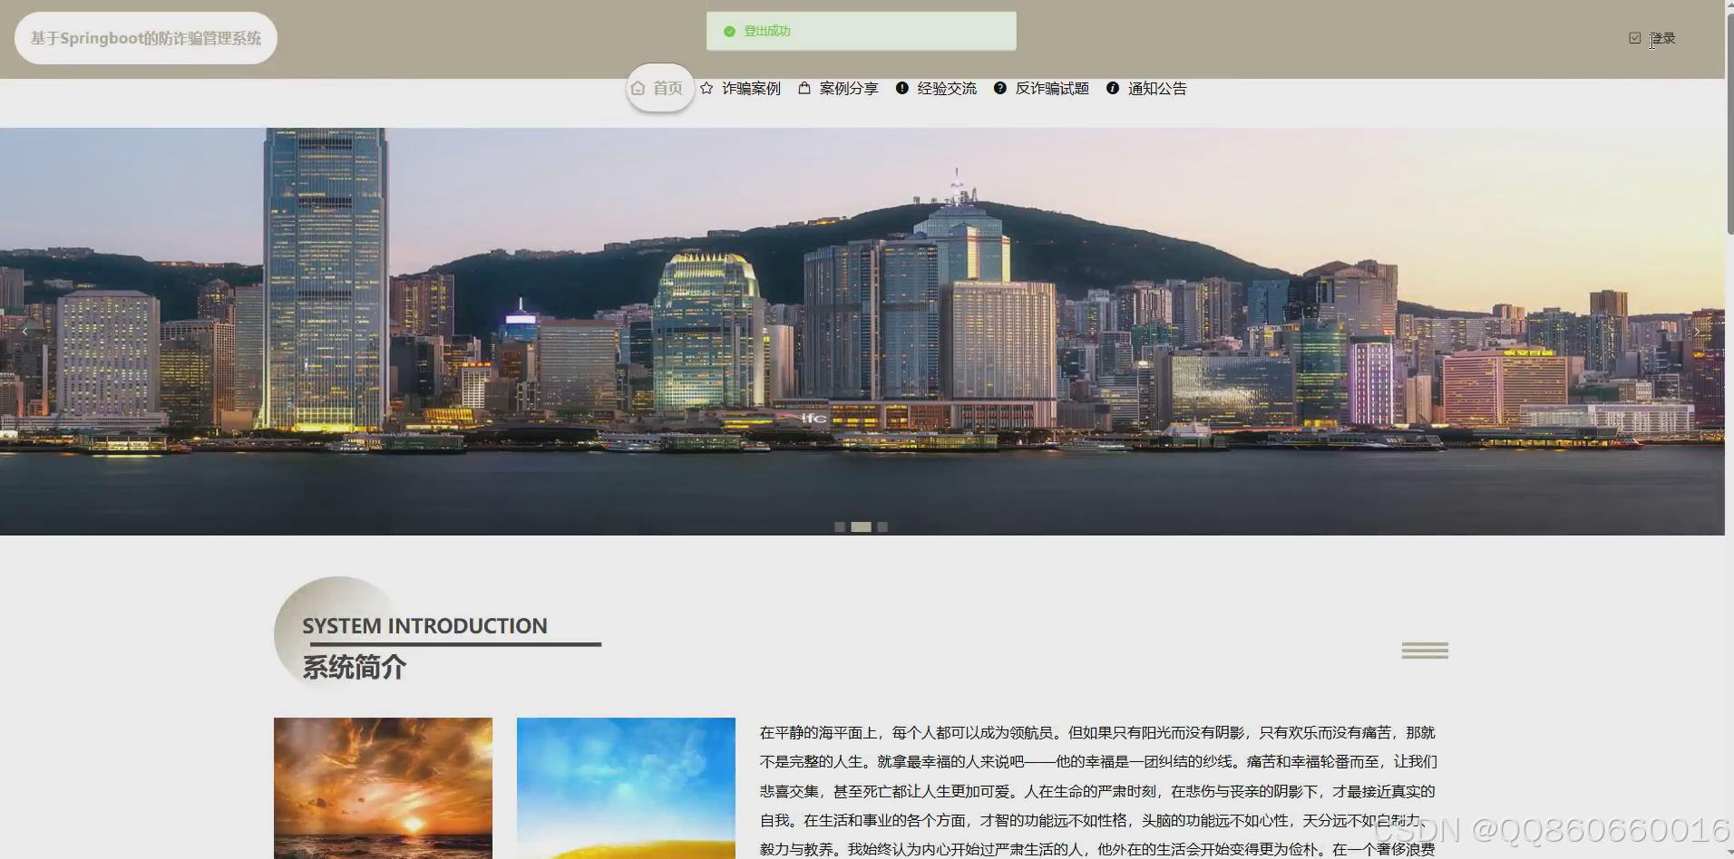Click the question mark icon beside 反诈骗试题
This screenshot has height=859, width=1734.
click(999, 88)
